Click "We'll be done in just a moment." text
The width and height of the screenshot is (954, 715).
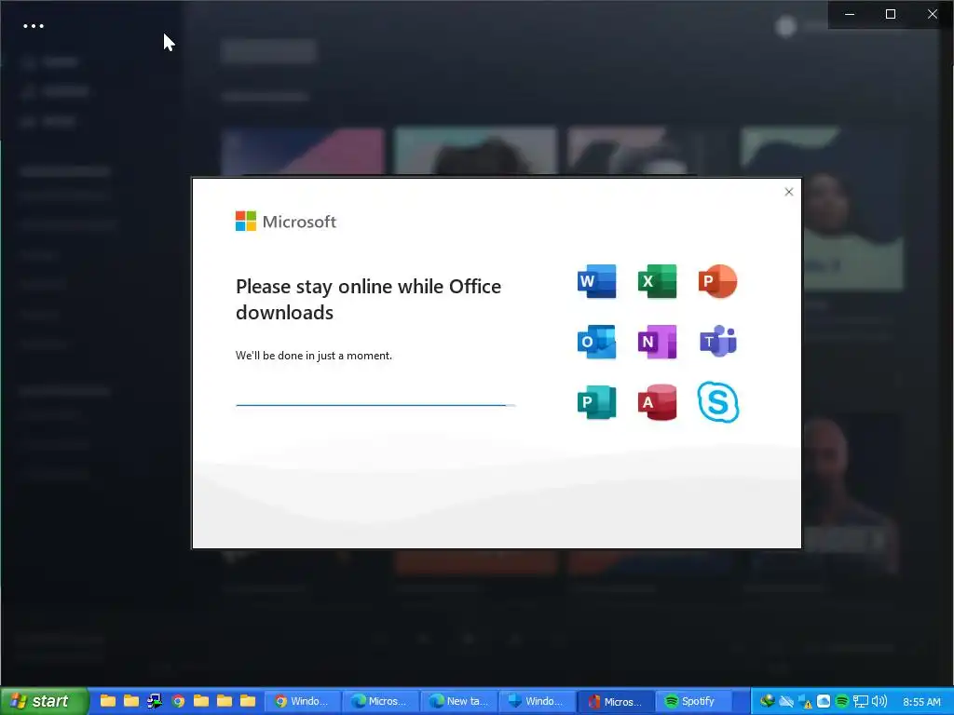(x=314, y=356)
